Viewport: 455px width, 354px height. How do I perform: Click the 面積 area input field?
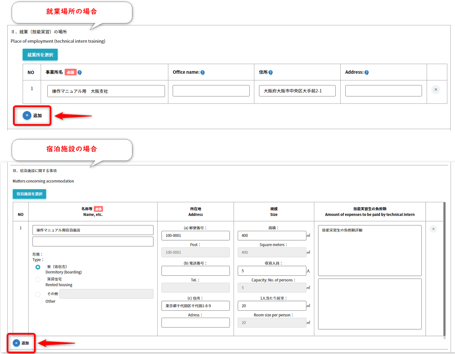pyautogui.click(x=272, y=236)
